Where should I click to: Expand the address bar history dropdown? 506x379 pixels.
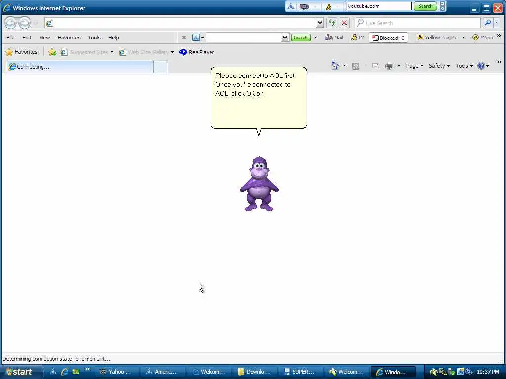point(320,23)
